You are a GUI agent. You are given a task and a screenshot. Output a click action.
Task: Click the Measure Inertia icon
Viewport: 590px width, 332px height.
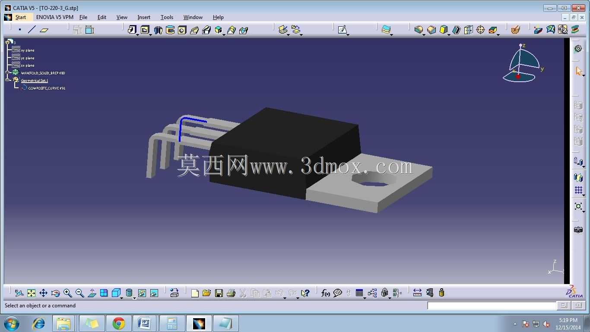(x=441, y=293)
